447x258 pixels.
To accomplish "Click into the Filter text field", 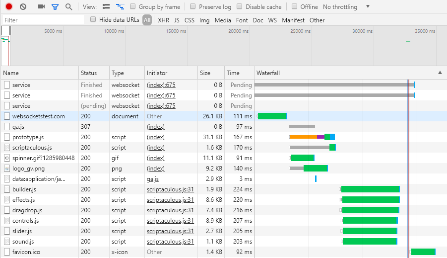I will pyautogui.click(x=43, y=20).
